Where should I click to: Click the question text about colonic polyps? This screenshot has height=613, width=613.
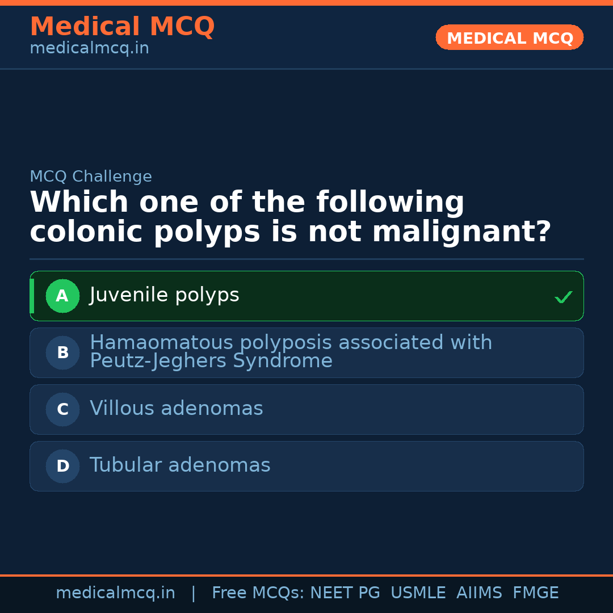point(291,216)
